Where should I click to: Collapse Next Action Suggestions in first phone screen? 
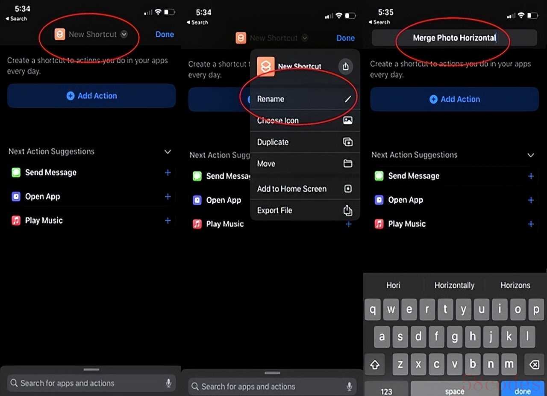168,152
